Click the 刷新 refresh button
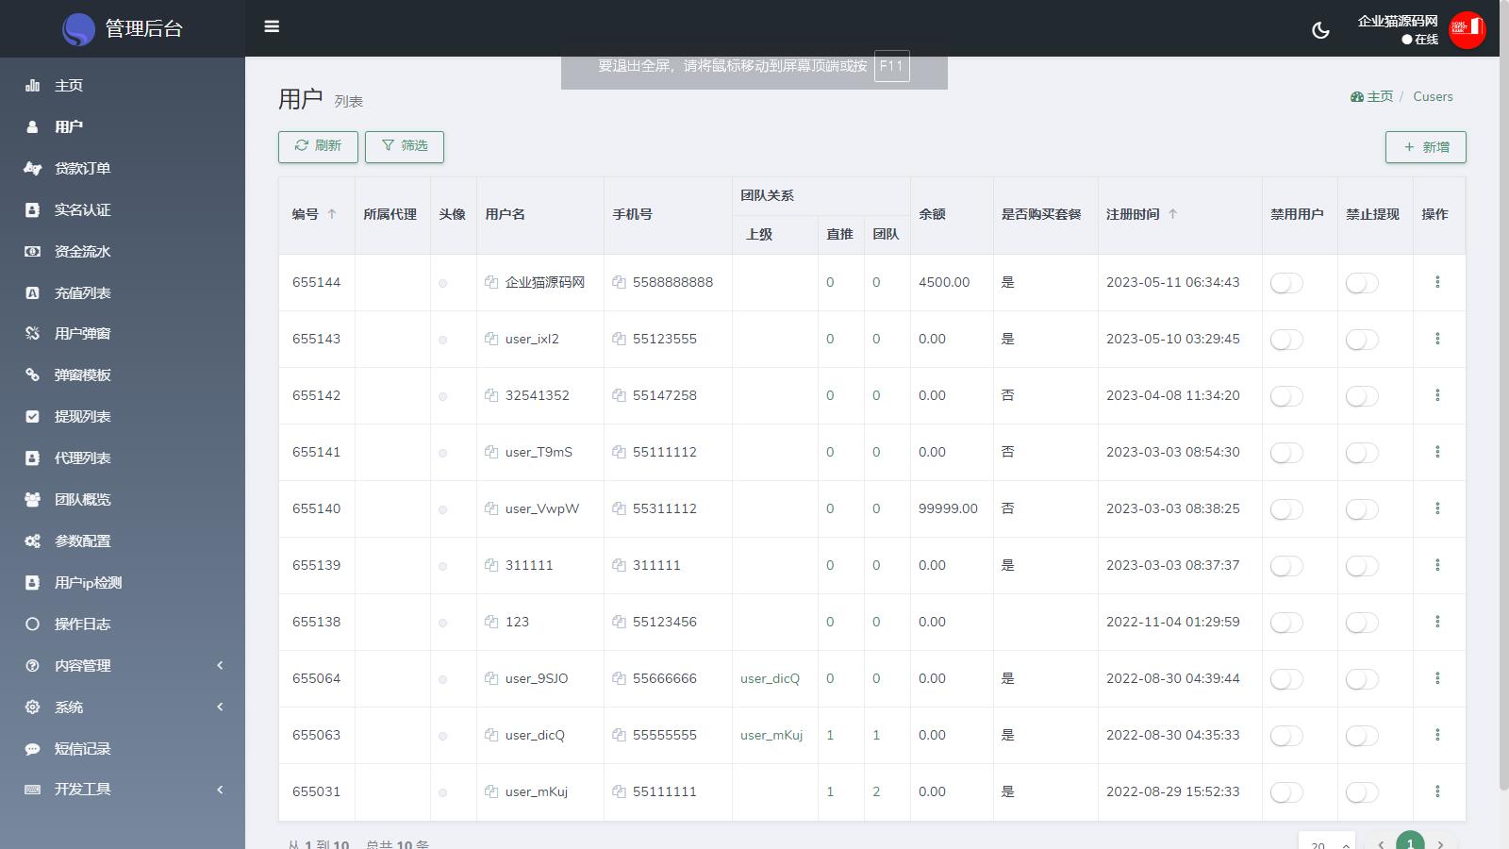 [x=318, y=146]
